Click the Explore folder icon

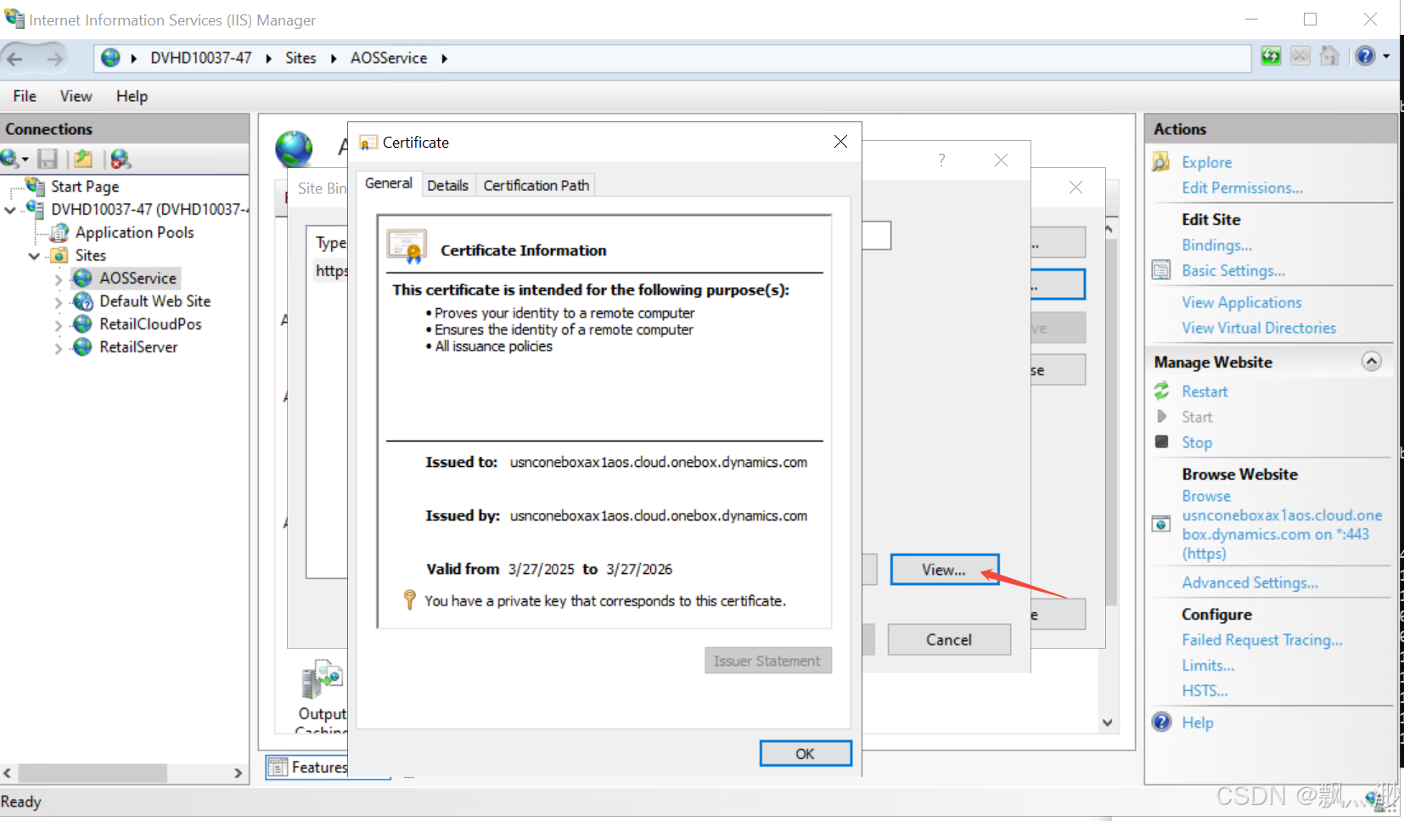coord(1161,161)
